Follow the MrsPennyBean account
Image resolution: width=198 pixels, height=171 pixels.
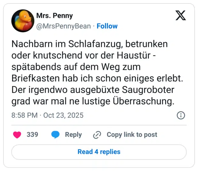coord(107,26)
